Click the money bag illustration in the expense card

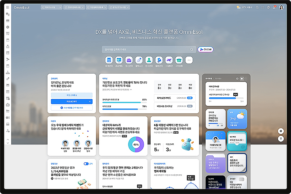pyautogui.click(x=188, y=144)
